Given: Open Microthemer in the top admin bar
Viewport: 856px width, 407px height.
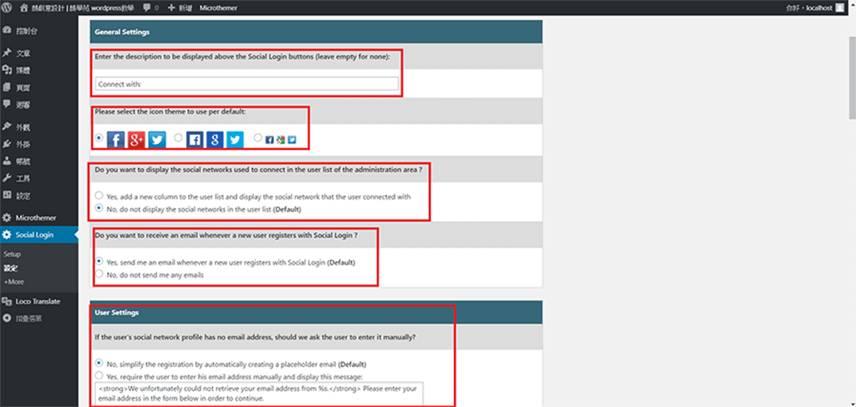Looking at the screenshot, I should (x=217, y=8).
